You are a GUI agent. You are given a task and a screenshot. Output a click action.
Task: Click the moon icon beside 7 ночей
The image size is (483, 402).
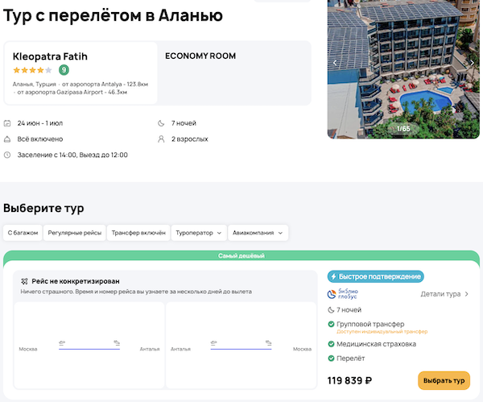pos(161,123)
